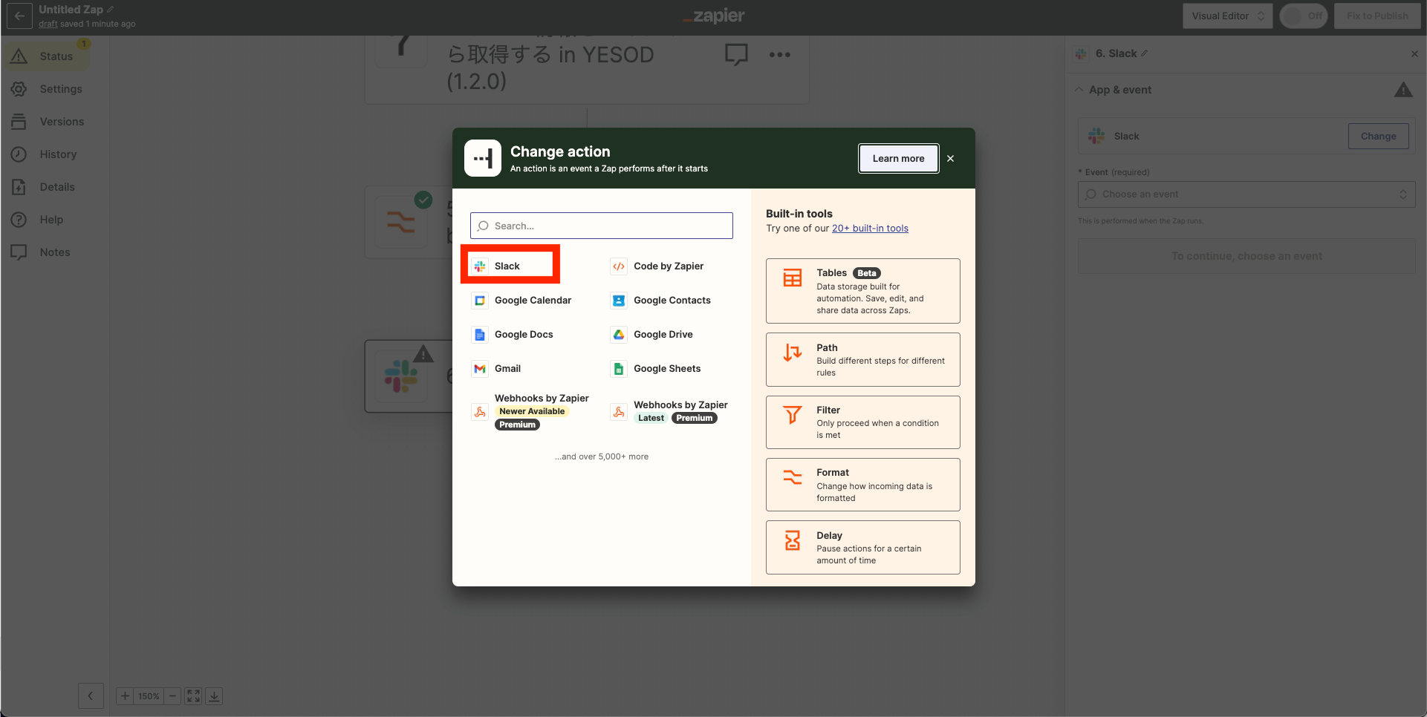This screenshot has width=1427, height=717.
Task: Zoom out with the minus button
Action: pos(172,695)
